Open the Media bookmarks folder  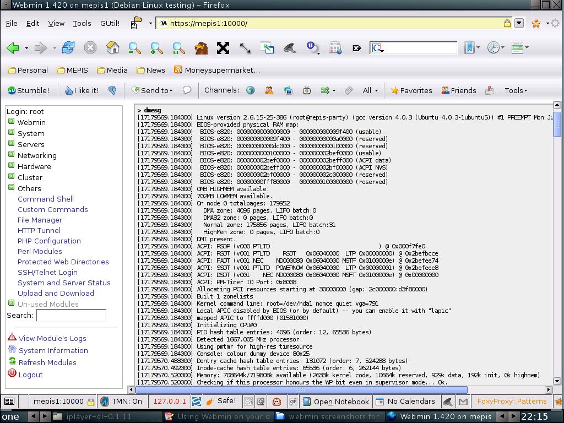click(112, 70)
